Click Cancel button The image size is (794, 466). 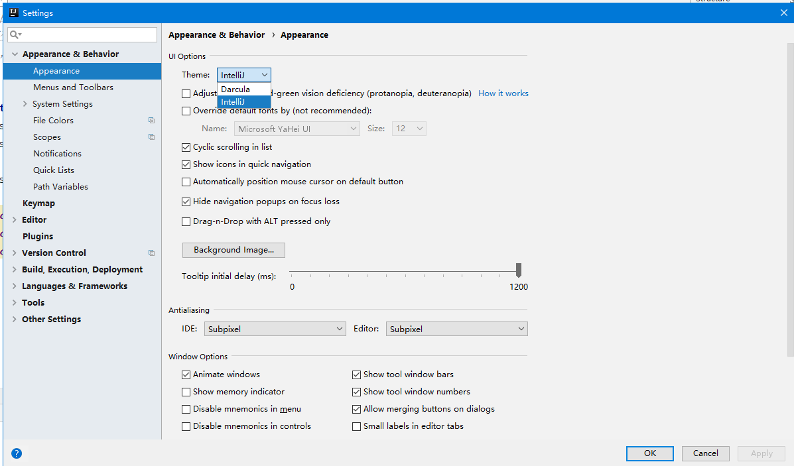[705, 453]
